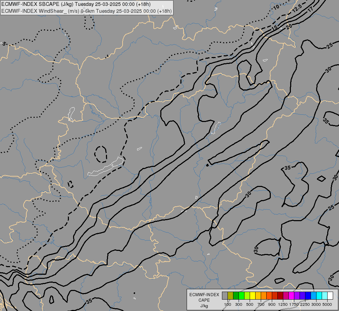
Task: Click the orange swatch above the 700 label
Action: (264, 295)
